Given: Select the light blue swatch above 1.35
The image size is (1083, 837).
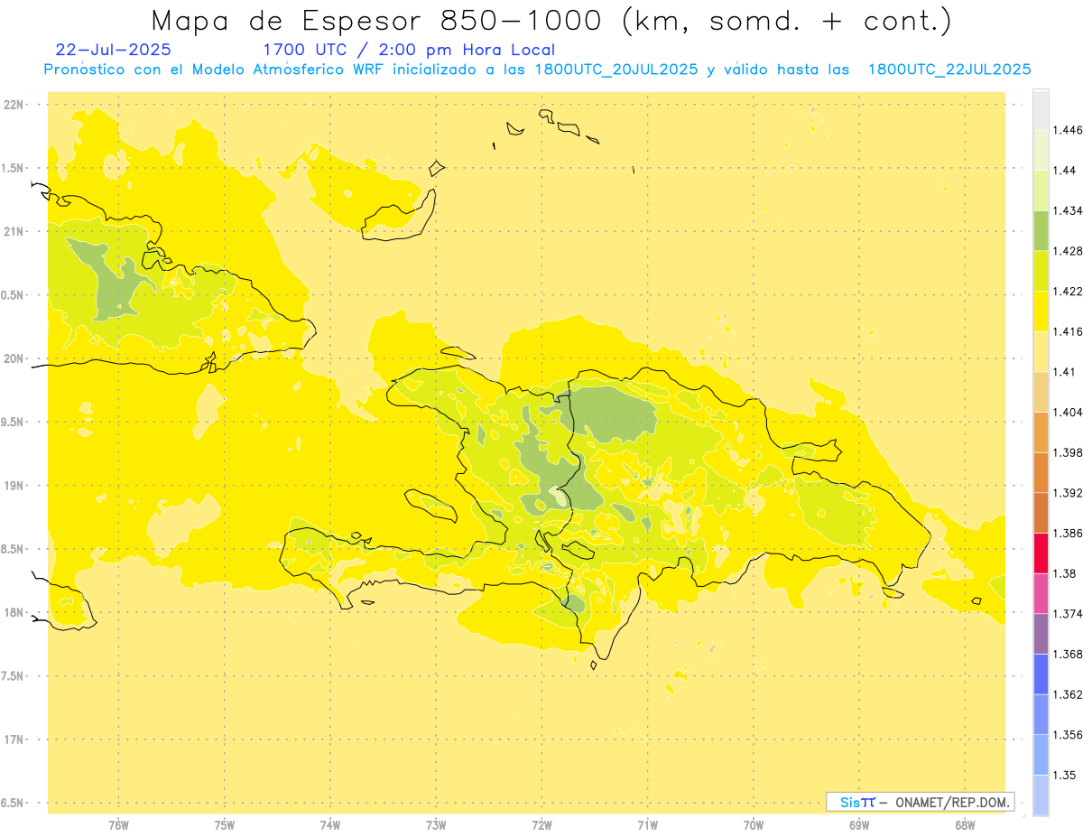Looking at the screenshot, I should click(x=1041, y=754).
